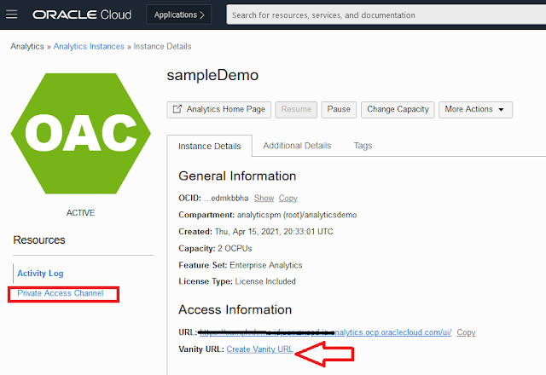Click the sampleDemo instance title
This screenshot has height=375, width=546.
click(x=212, y=75)
